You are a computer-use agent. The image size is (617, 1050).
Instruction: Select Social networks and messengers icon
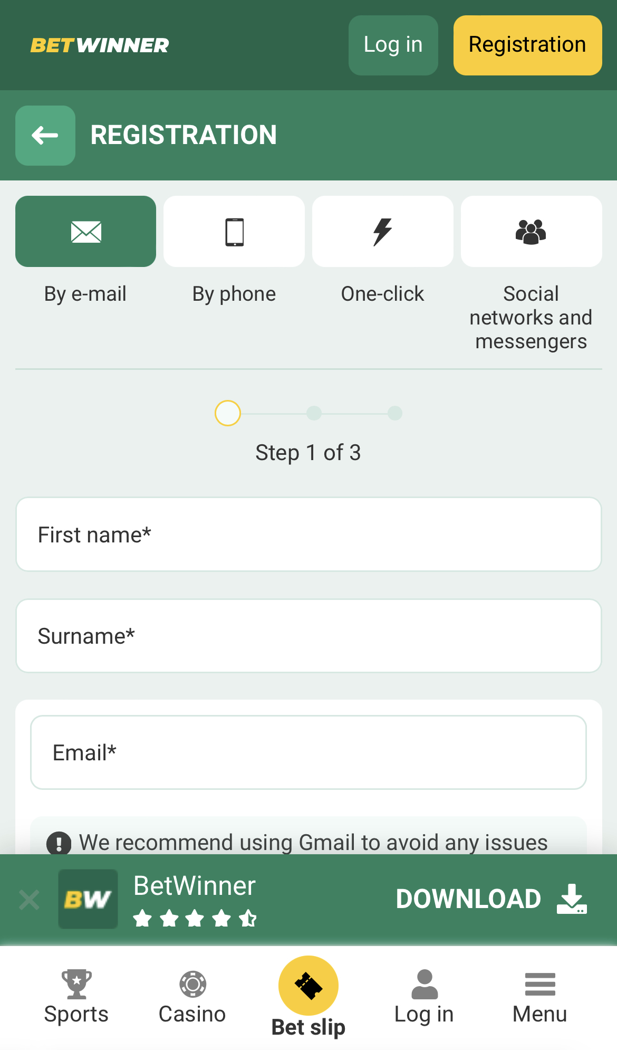tap(531, 232)
